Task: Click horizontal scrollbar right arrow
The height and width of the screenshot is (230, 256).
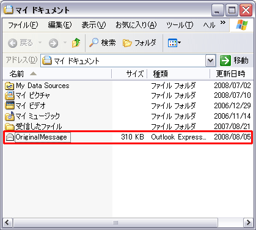Action: pyautogui.click(x=248, y=222)
